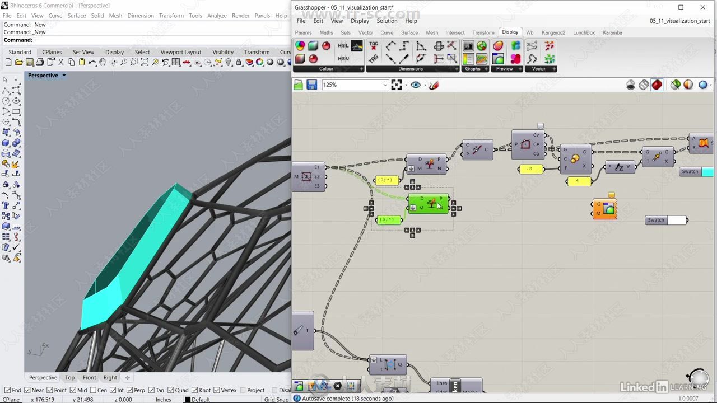Expand the Dimensions panel plus button
The image size is (717, 403).
(x=457, y=69)
